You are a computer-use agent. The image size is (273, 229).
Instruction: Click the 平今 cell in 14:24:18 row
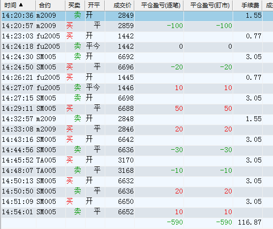click(93, 46)
